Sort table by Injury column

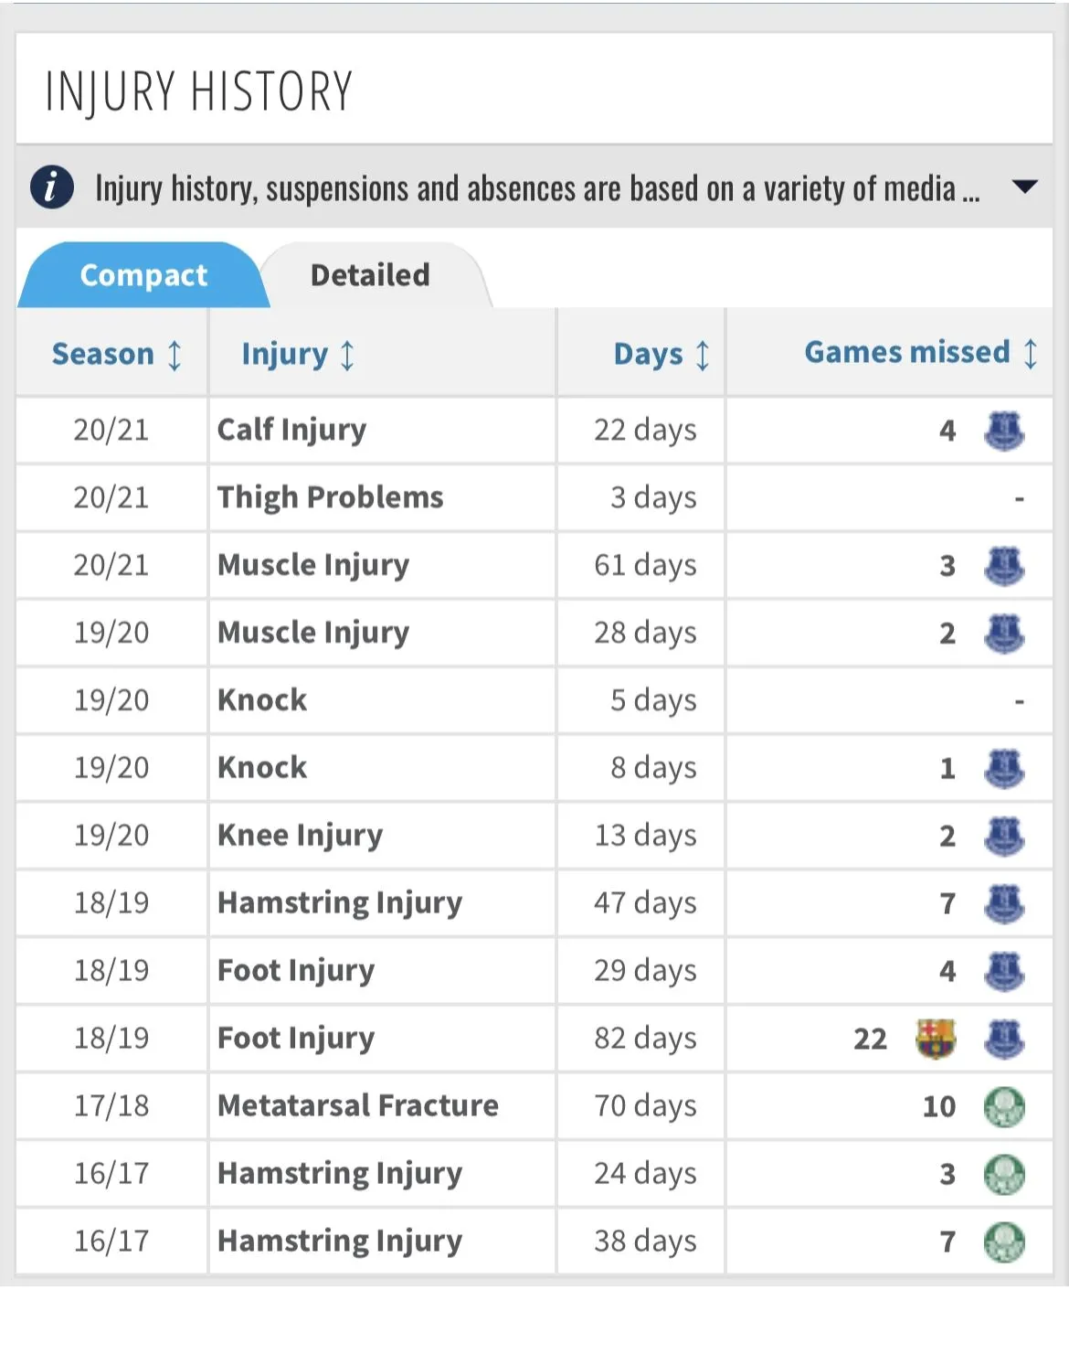(298, 354)
